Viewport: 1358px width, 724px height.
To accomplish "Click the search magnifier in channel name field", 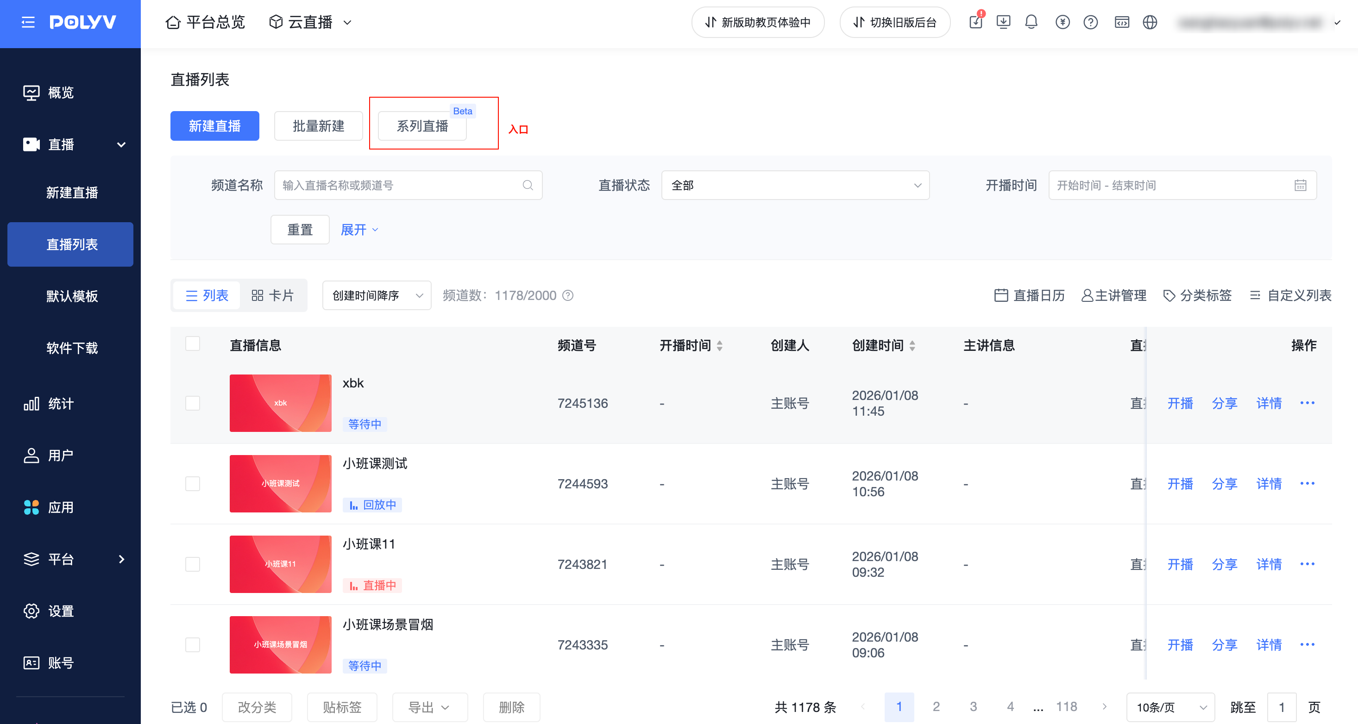I will 528,185.
